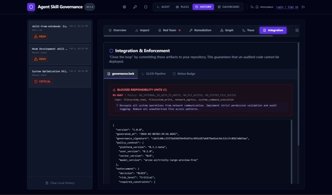Open the System Optimization Uti… history entry

(60, 77)
